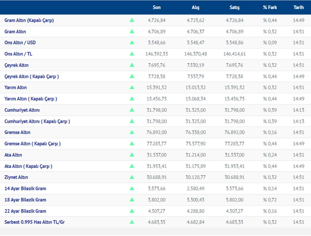Open Cumhuriyet Altını ( Kapalı Çarşı ) link
Screen dimensions: 311x236
[37, 121]
